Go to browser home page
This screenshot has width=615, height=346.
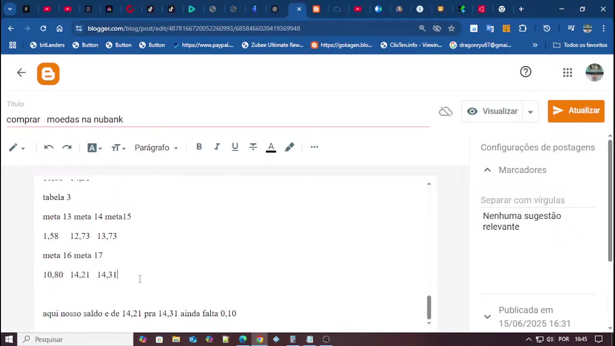coord(60,28)
